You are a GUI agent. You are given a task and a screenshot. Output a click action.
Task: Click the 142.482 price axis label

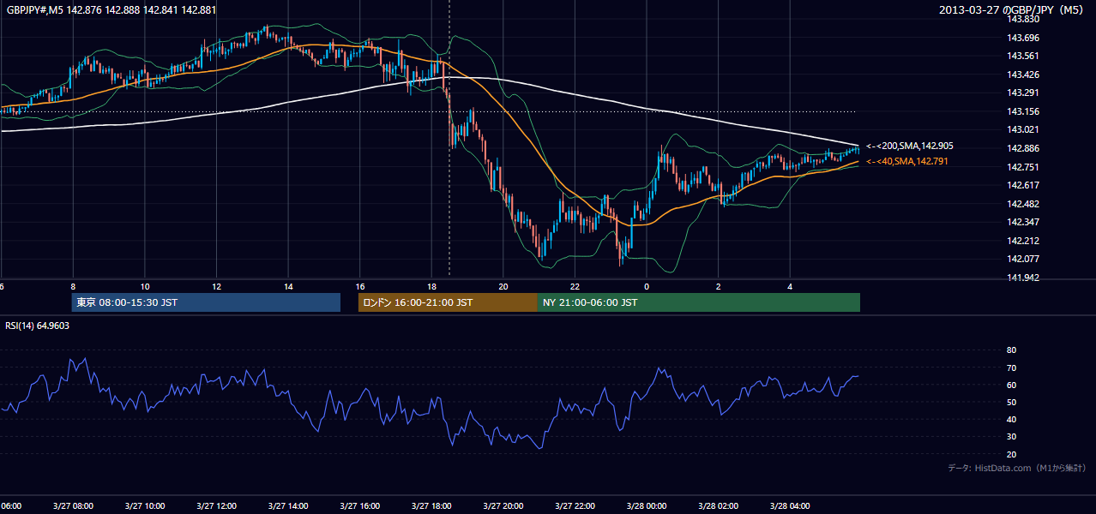pyautogui.click(x=1022, y=204)
